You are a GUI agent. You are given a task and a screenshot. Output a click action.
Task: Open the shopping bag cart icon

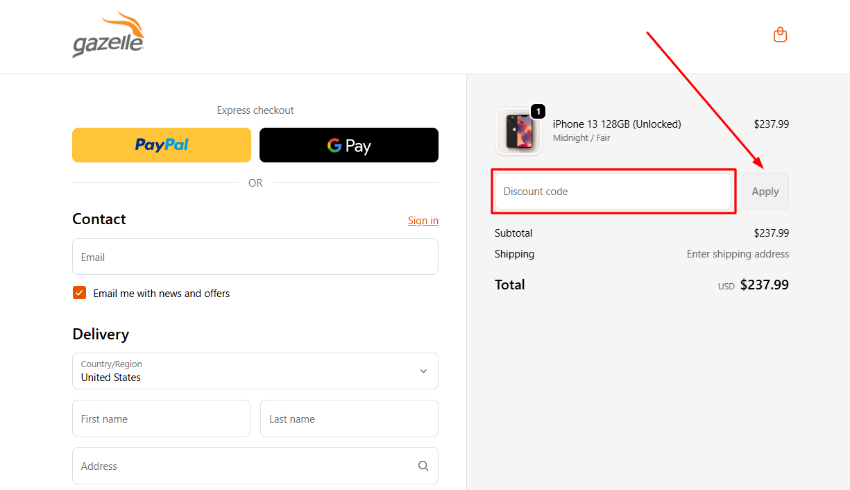click(x=780, y=35)
